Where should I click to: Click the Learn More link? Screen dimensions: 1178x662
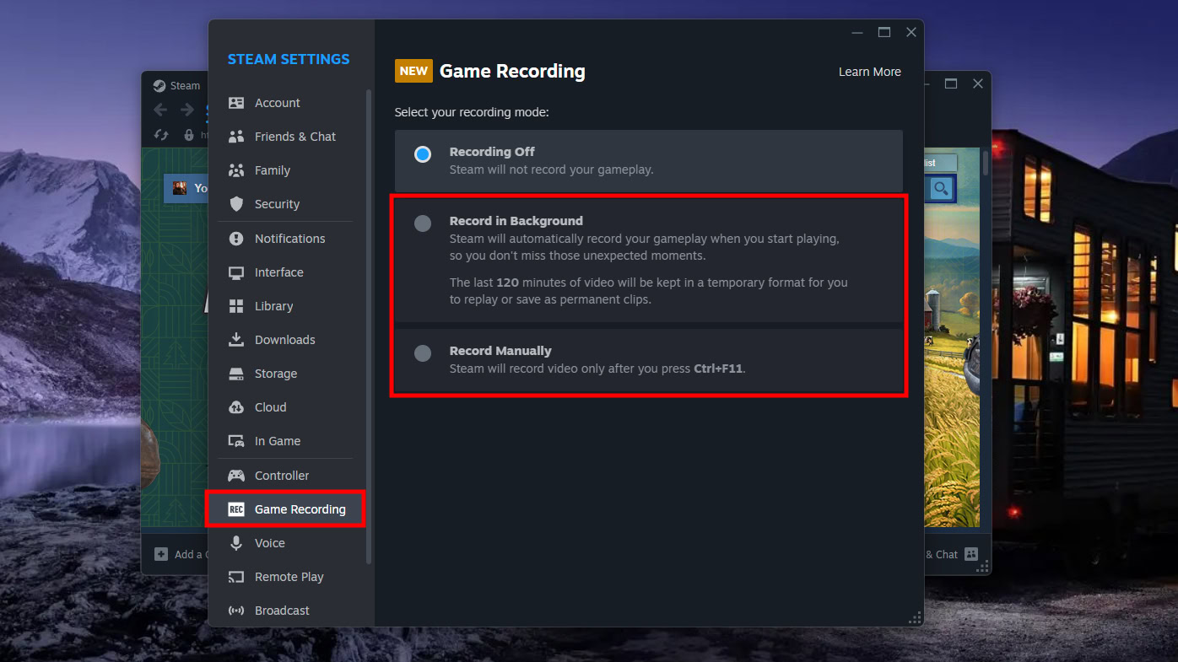(869, 72)
